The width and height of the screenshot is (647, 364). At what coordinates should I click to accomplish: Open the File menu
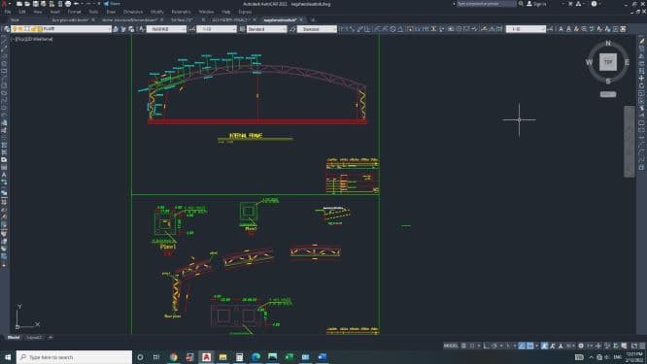[8, 12]
